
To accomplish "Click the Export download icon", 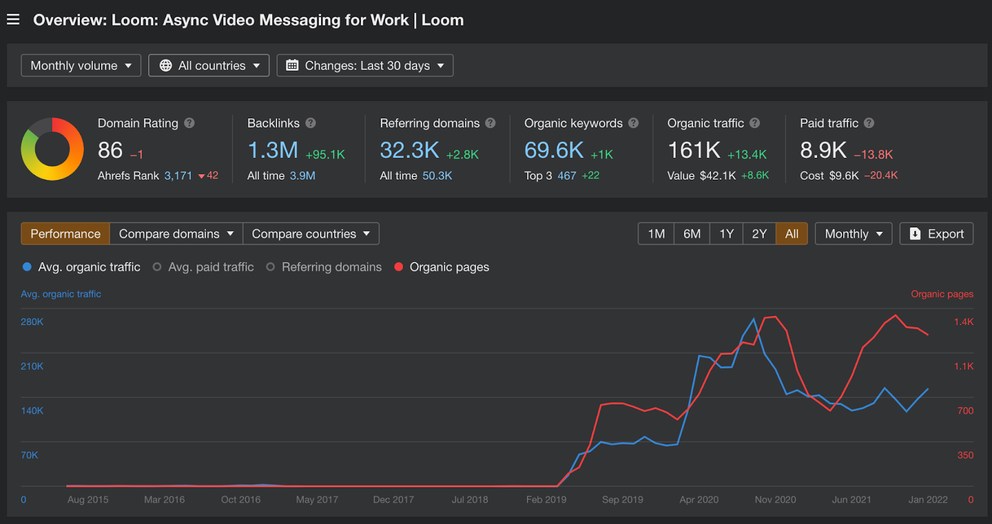I will (915, 234).
